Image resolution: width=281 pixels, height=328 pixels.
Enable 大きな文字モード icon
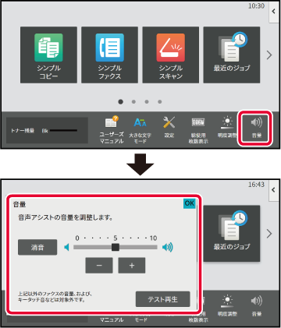pos(140,130)
